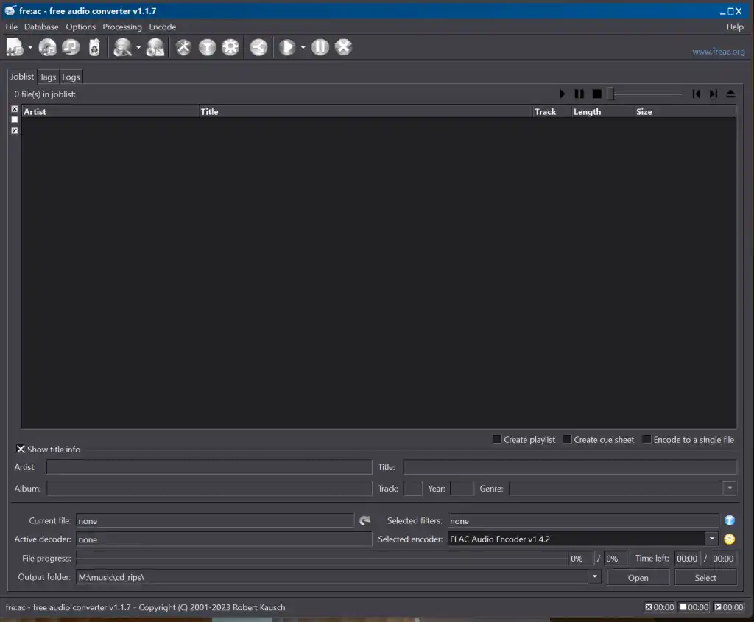Expand the Selected encoder dropdown

(x=711, y=539)
